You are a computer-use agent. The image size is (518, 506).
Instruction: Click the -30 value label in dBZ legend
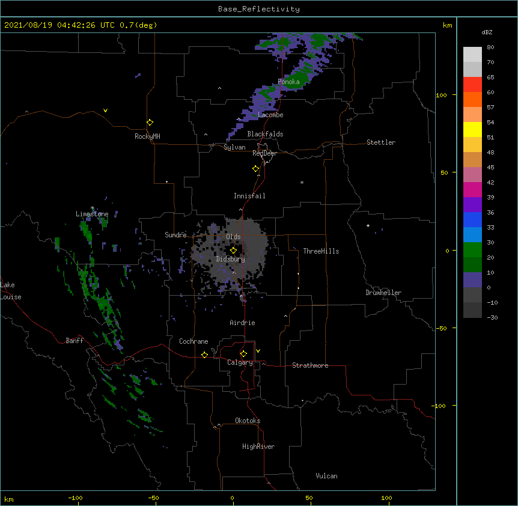point(492,317)
